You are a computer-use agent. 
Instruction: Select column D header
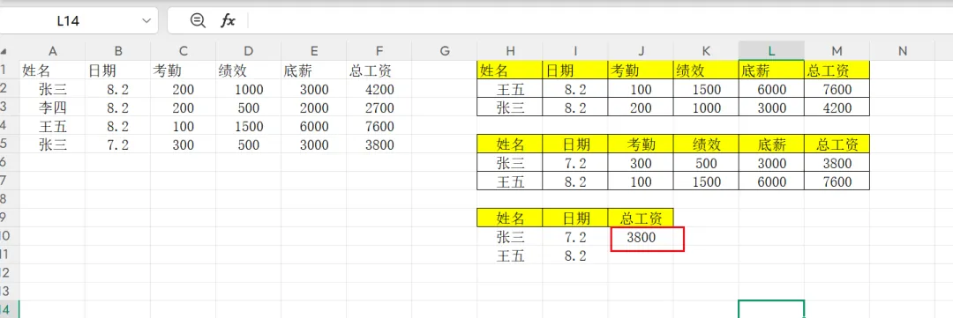click(x=249, y=52)
